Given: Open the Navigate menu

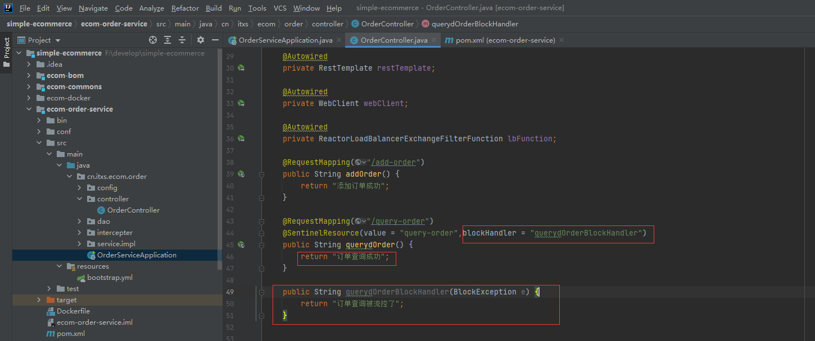Looking at the screenshot, I should coord(93,8).
